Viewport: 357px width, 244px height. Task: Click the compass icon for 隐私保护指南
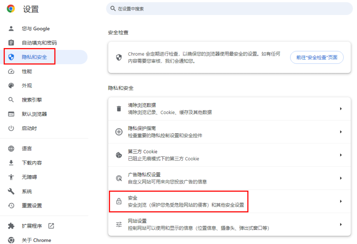coord(119,132)
